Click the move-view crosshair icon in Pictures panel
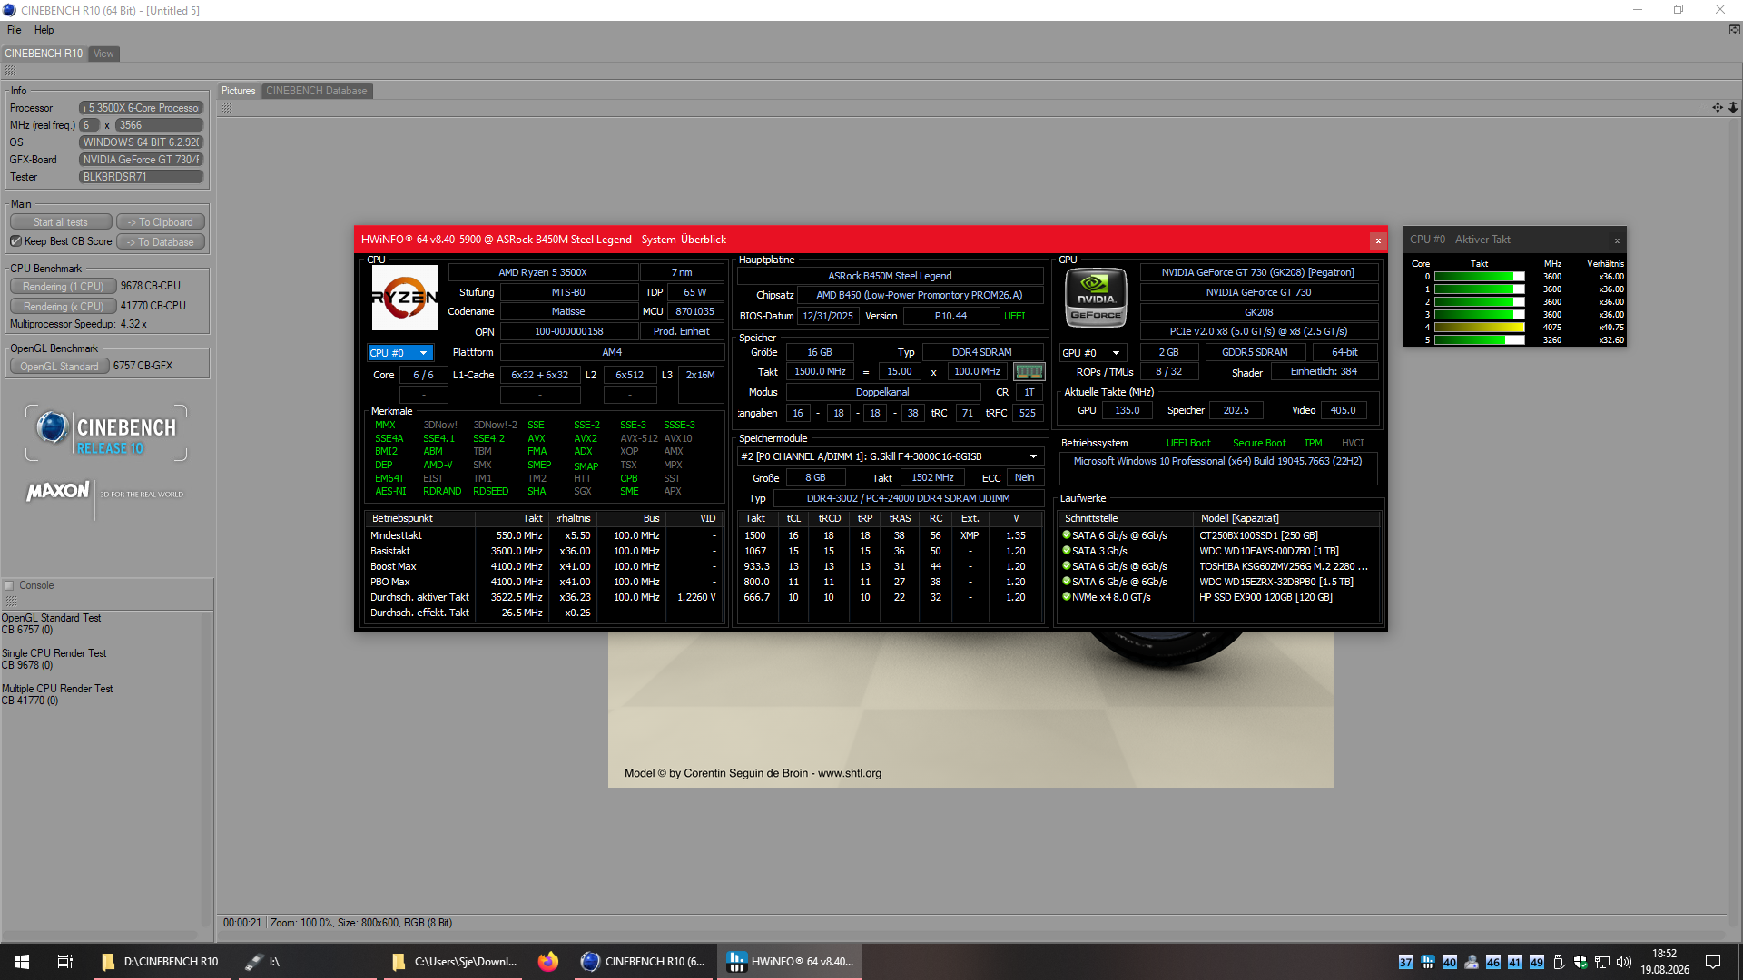 point(1717,108)
